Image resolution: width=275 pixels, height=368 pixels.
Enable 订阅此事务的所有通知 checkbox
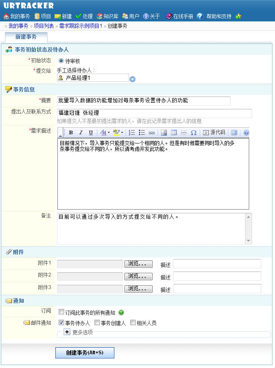coord(61,312)
